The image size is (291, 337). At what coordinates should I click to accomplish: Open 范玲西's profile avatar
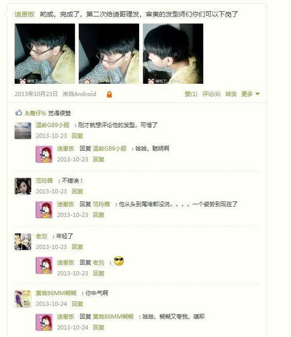23,186
